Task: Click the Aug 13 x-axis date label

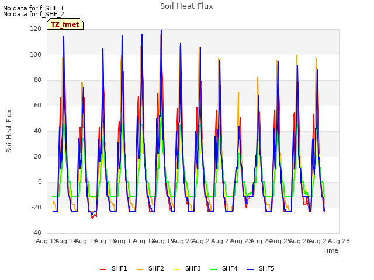Action: (x=46, y=241)
